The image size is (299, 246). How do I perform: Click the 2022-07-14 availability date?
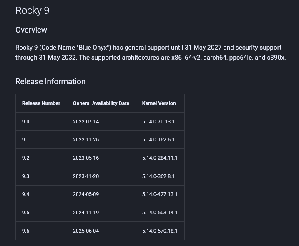coord(86,122)
